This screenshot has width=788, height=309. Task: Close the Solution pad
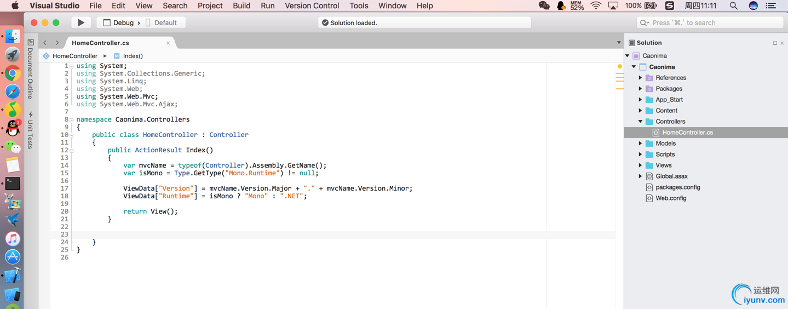[782, 43]
